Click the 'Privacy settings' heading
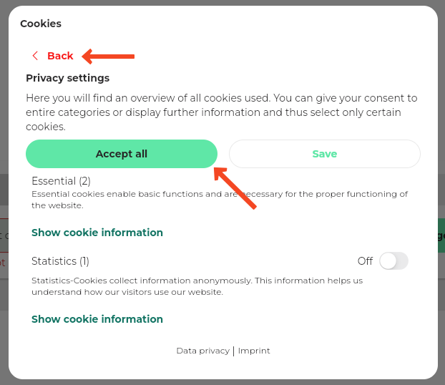 [x=67, y=78]
